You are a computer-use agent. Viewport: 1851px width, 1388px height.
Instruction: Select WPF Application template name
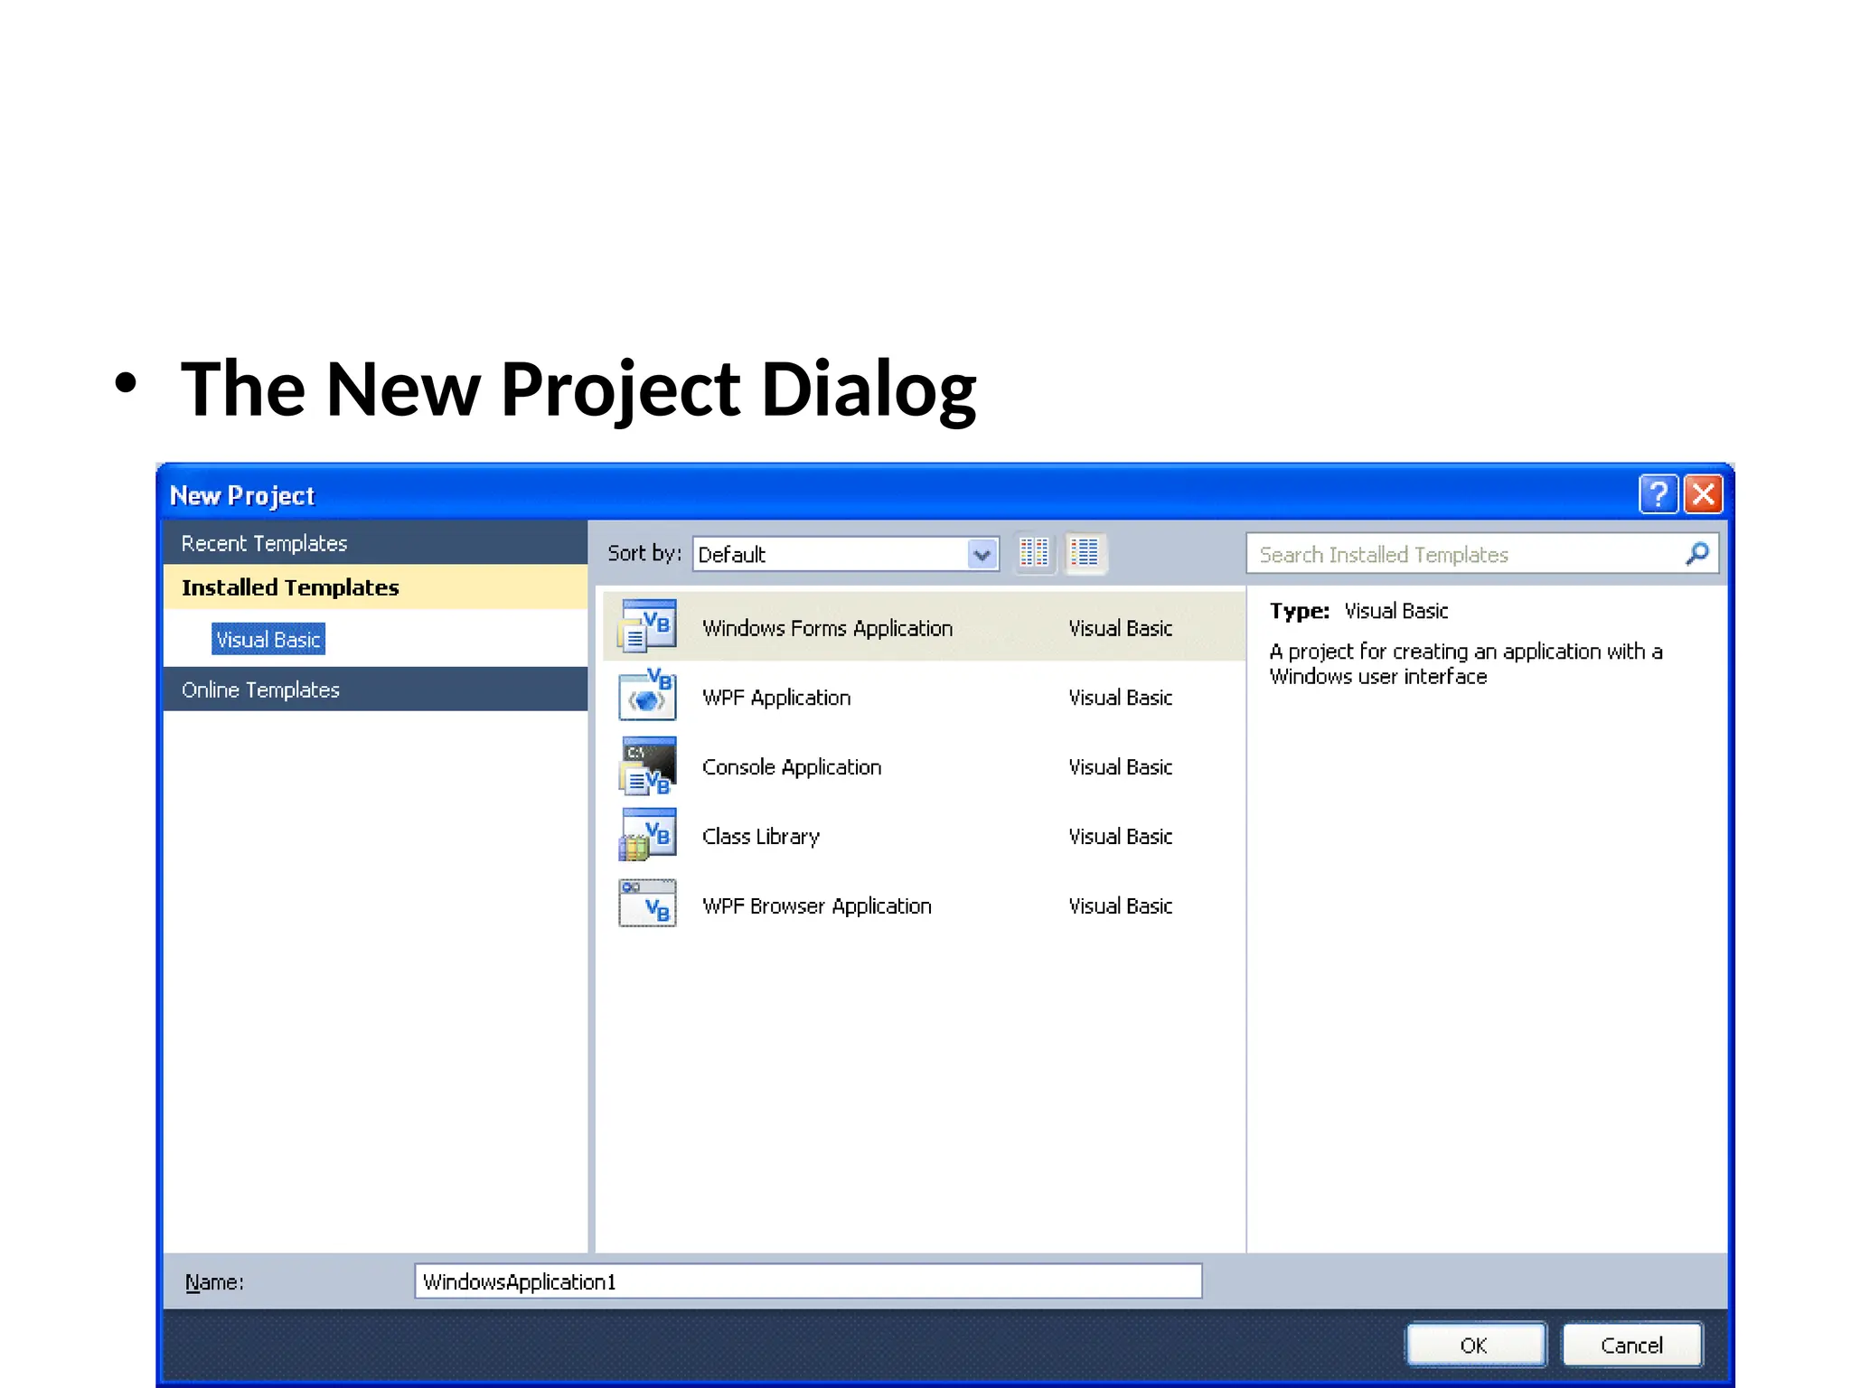[776, 698]
